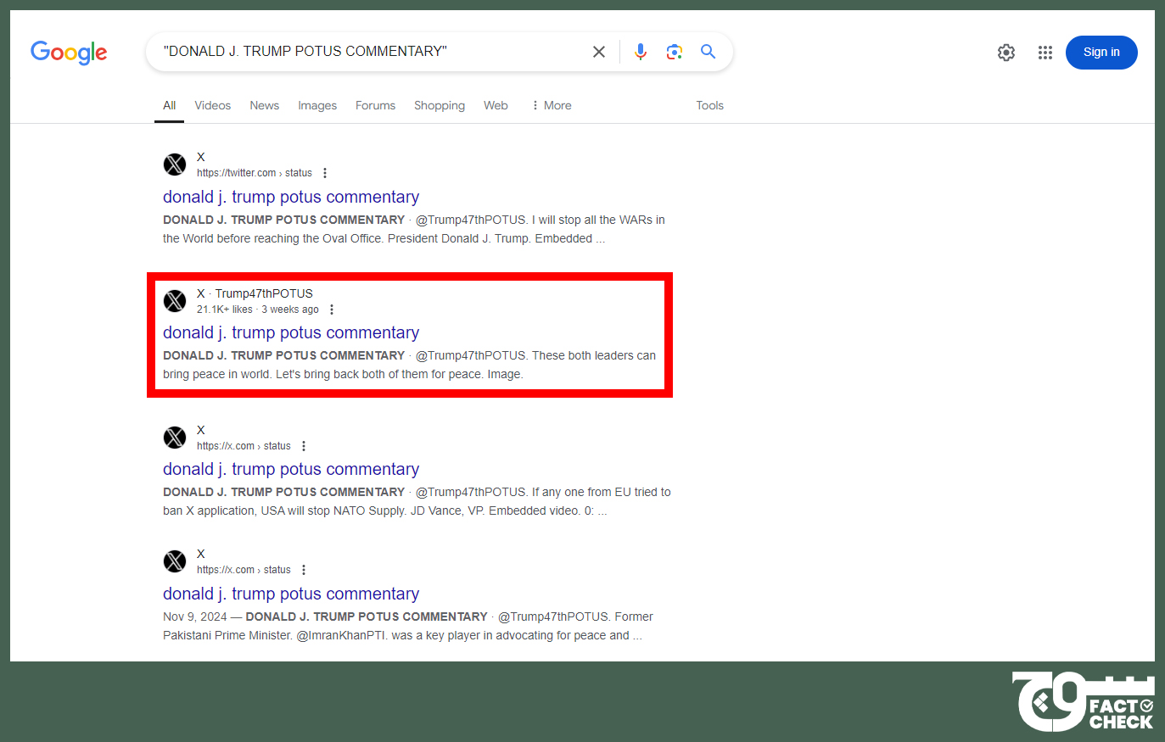Image resolution: width=1165 pixels, height=742 pixels.
Task: Open the twitter.com status result menu dots
Action: click(x=325, y=173)
